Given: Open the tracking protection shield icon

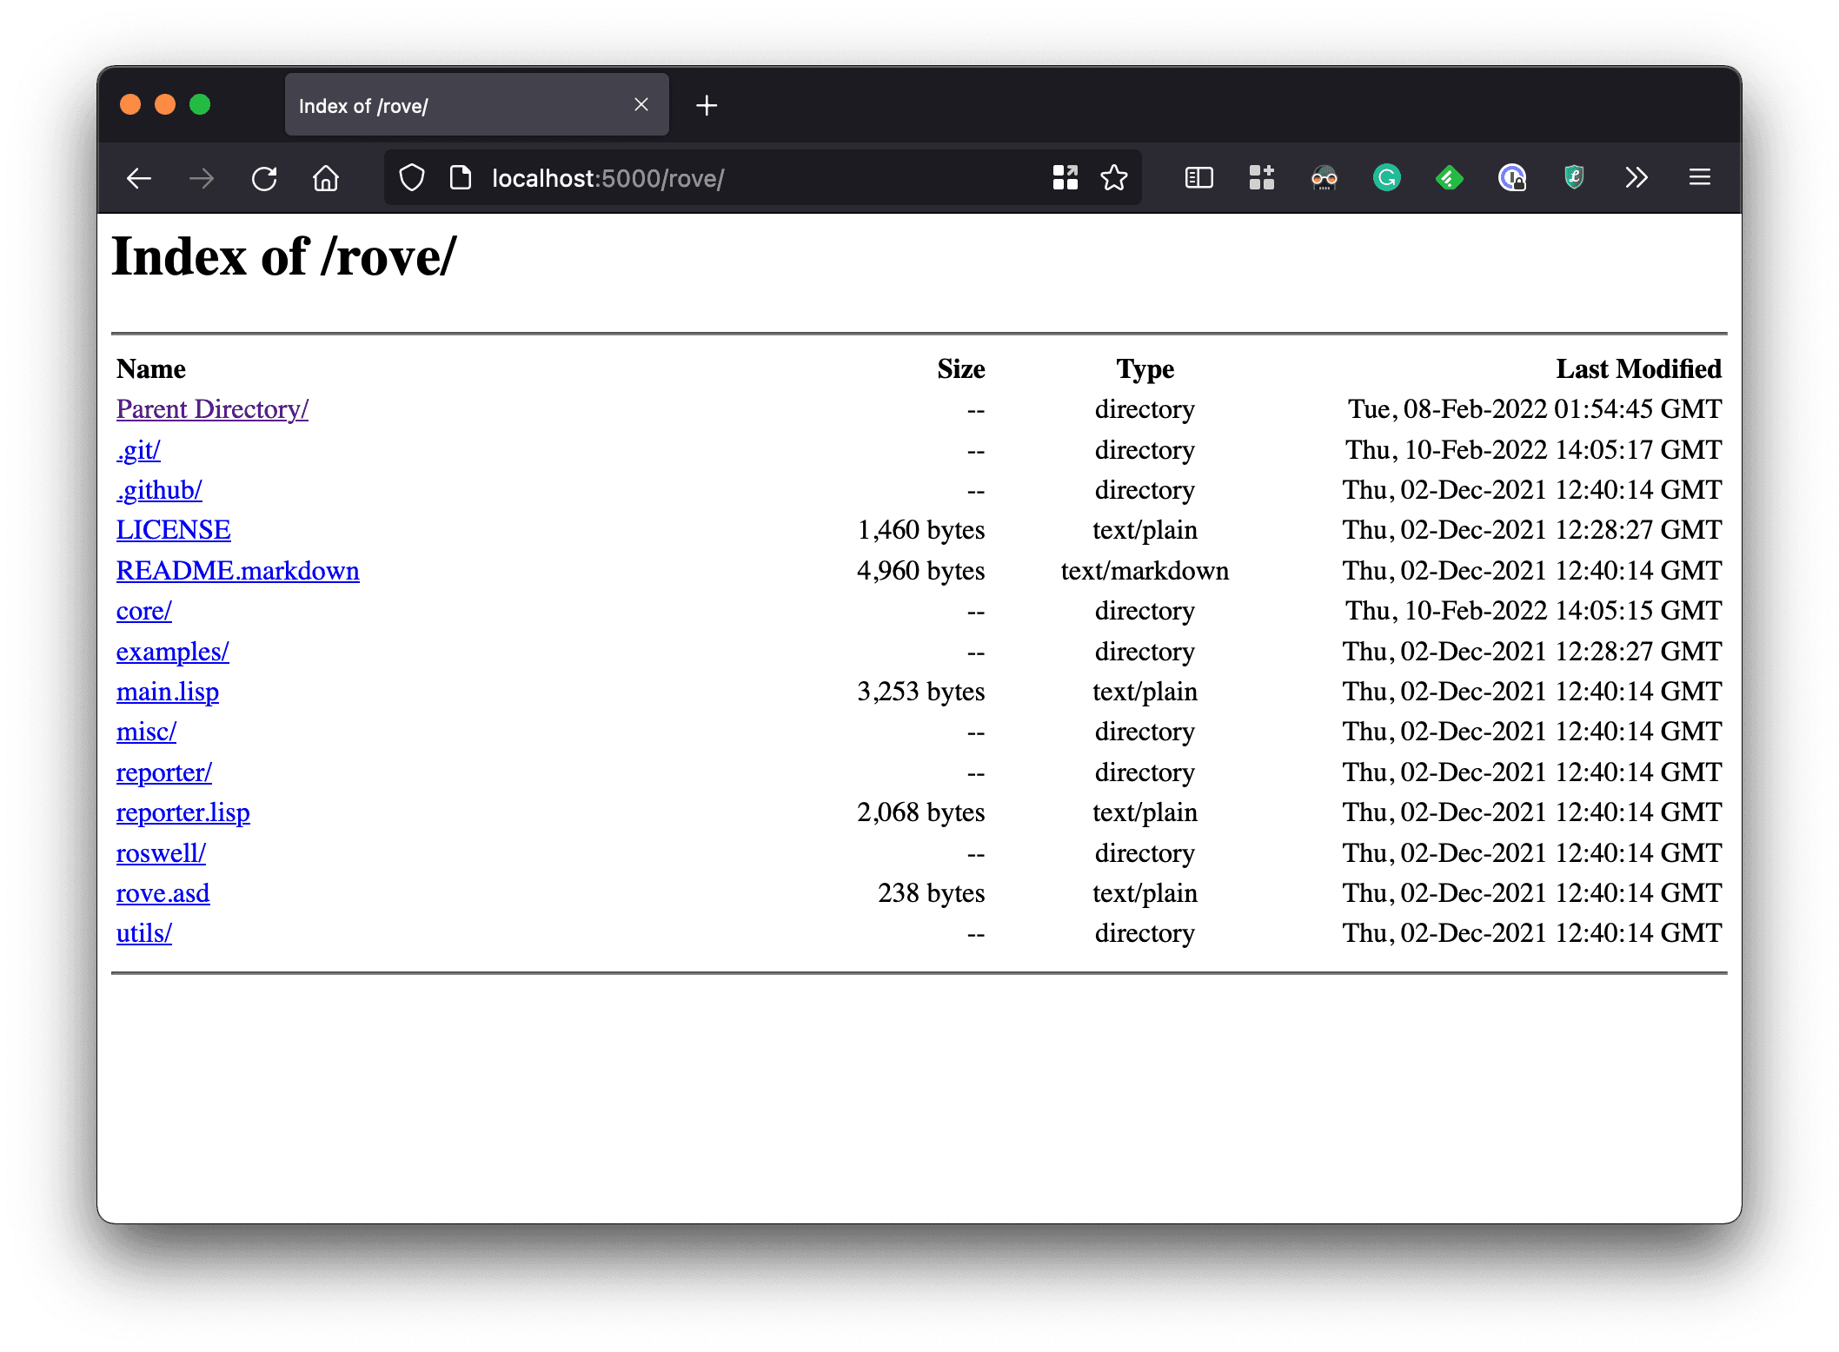Looking at the screenshot, I should 412,178.
